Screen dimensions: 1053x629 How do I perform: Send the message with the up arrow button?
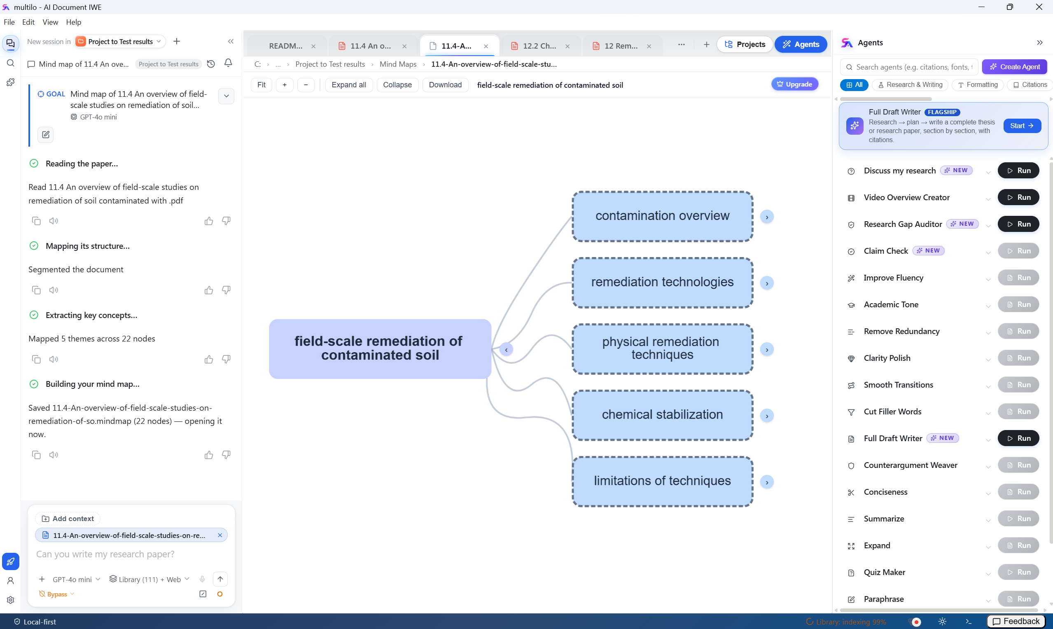click(x=220, y=579)
